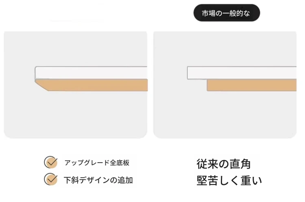Click the rounded left end of the left white tabletop
This screenshot has height=202, width=305.
coord(36,73)
